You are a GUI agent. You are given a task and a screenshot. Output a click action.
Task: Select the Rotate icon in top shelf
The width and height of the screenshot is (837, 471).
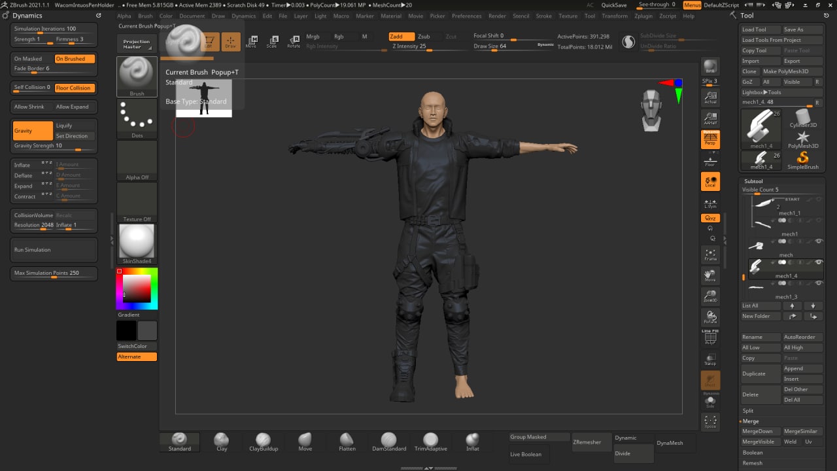[294, 41]
